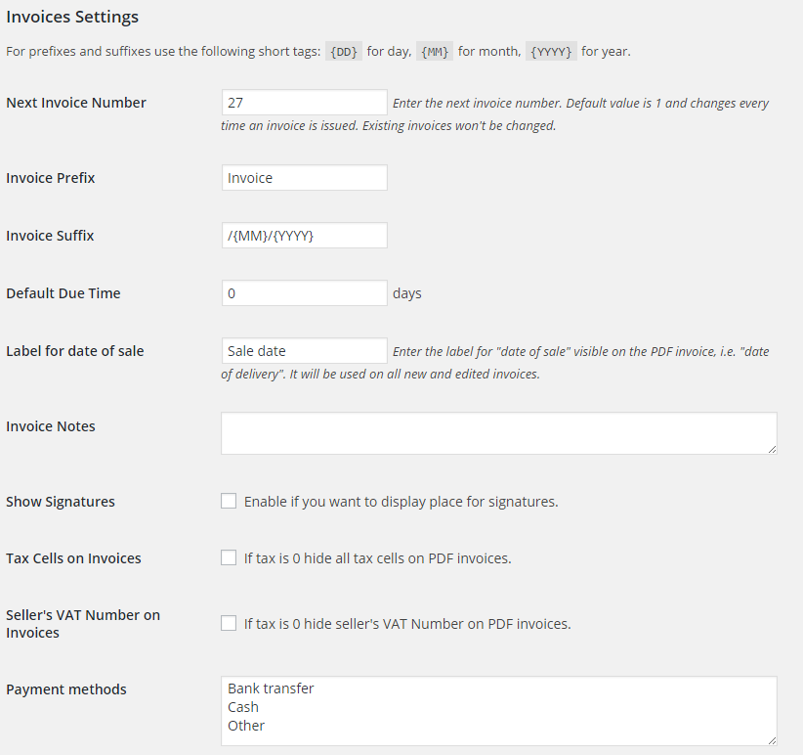Screen dimensions: 803x755
Task: Select the Default Due Time days field
Action: 304,293
